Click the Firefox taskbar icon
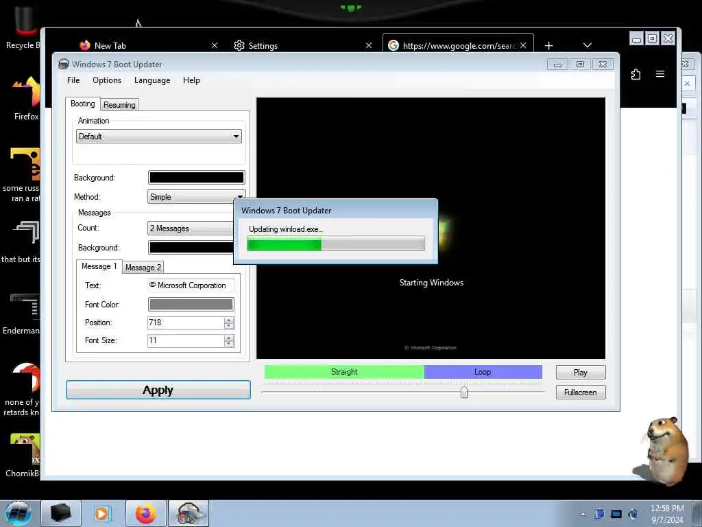The image size is (702, 527). pos(146,513)
